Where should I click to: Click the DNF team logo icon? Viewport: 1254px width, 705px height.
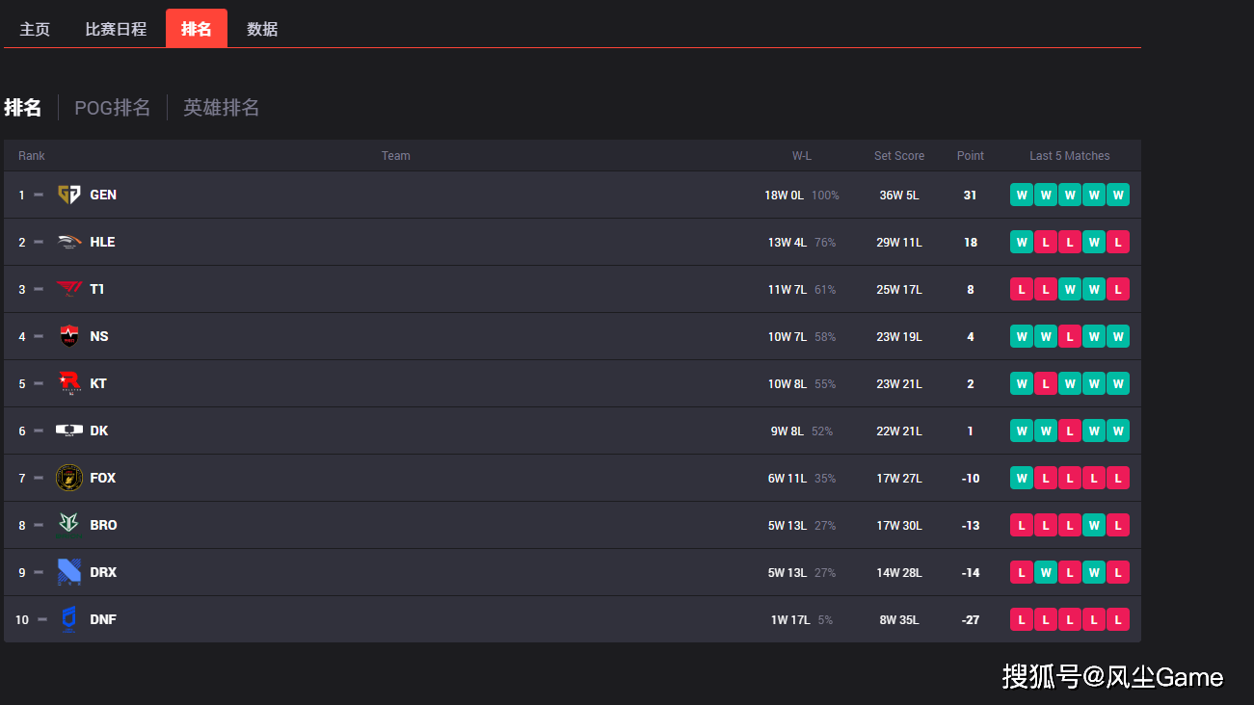(68, 619)
